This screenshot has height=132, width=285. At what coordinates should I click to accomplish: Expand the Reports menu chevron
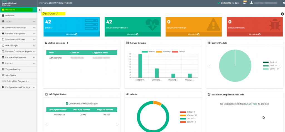(x=34, y=64)
